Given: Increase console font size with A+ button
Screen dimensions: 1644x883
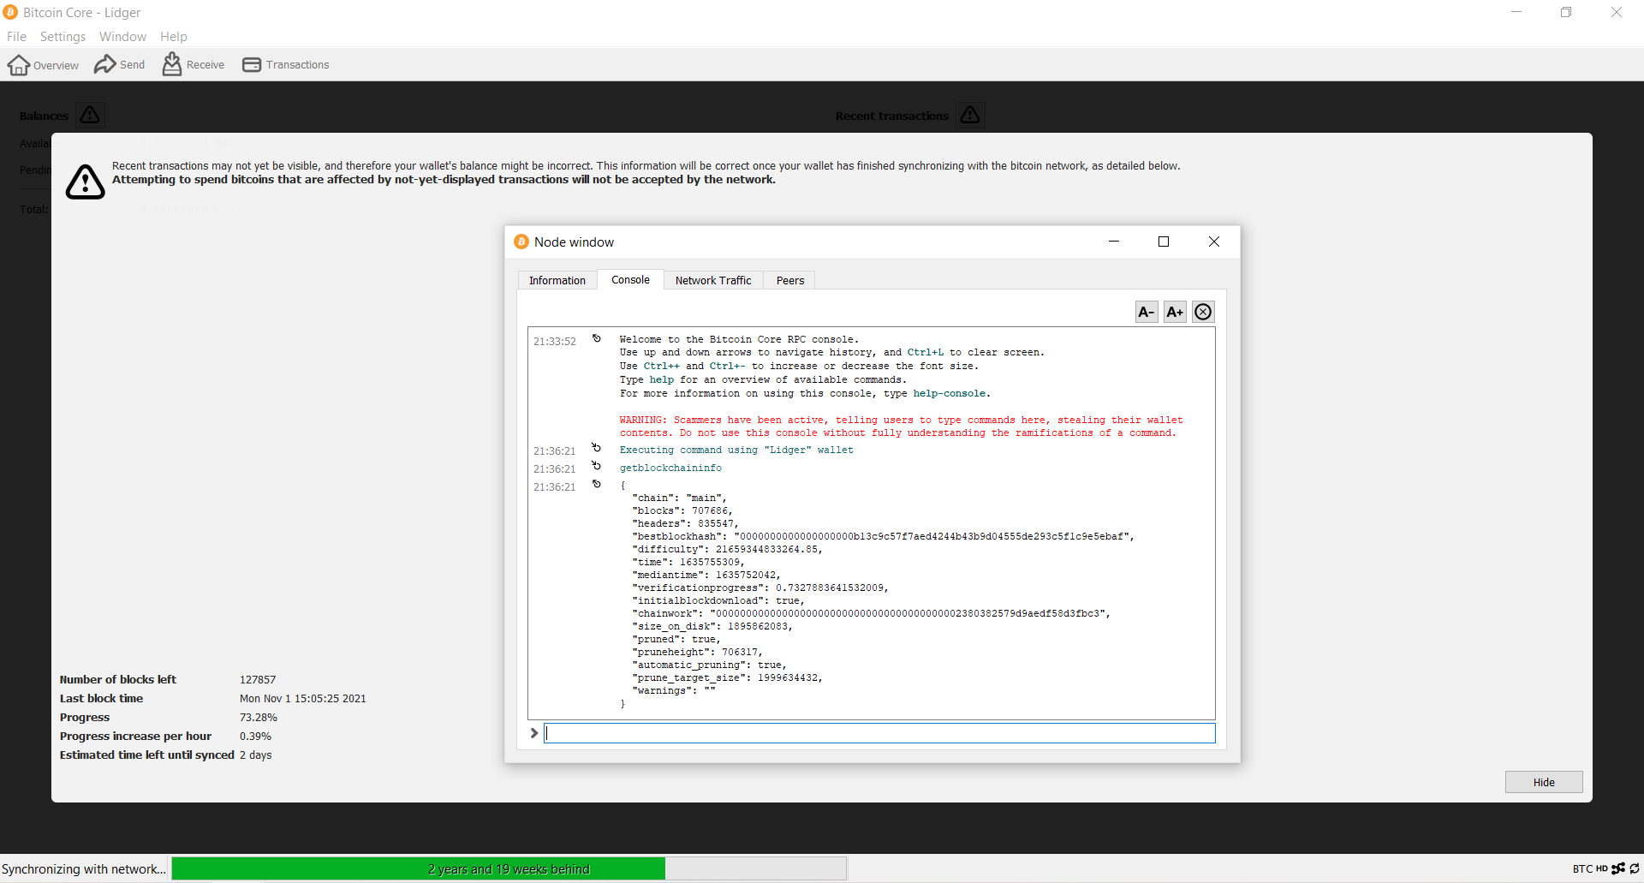Looking at the screenshot, I should [x=1175, y=312].
